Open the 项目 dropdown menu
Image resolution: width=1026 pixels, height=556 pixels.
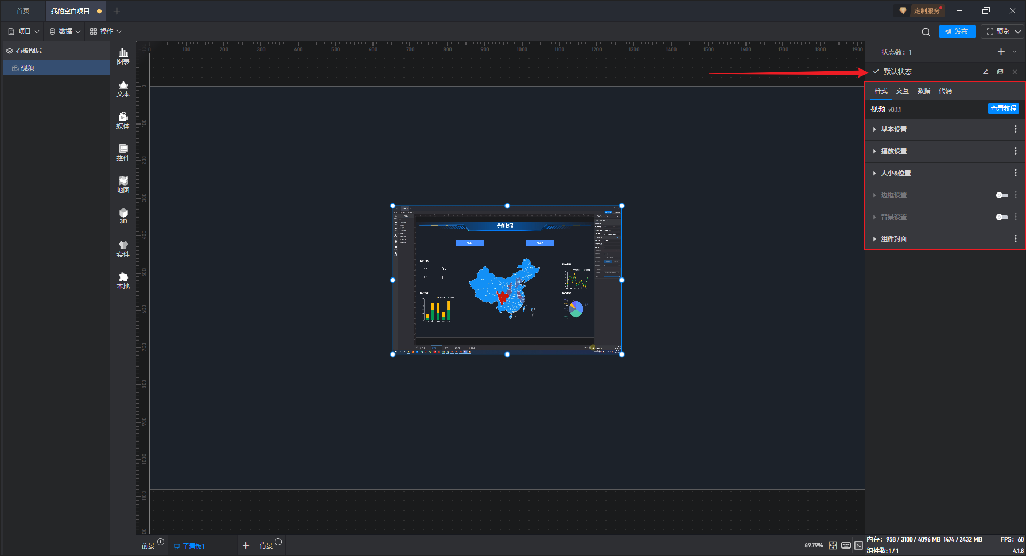[24, 32]
